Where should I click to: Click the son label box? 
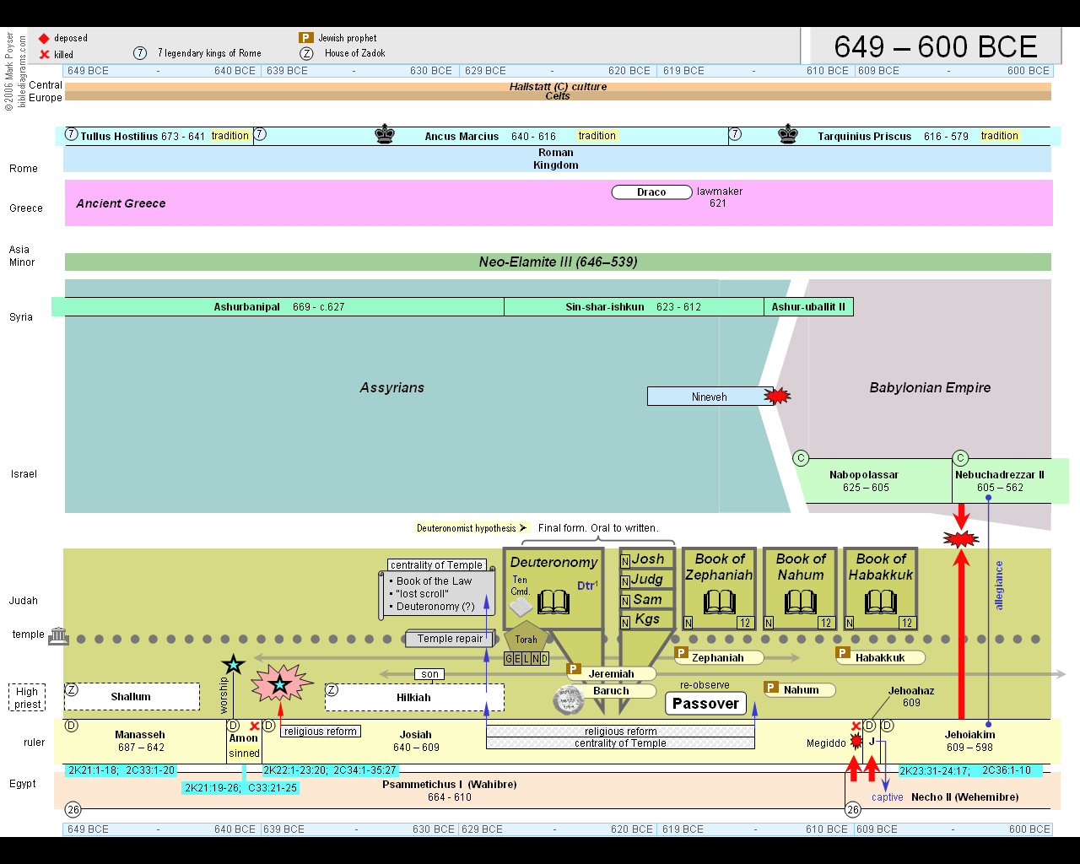pos(430,674)
